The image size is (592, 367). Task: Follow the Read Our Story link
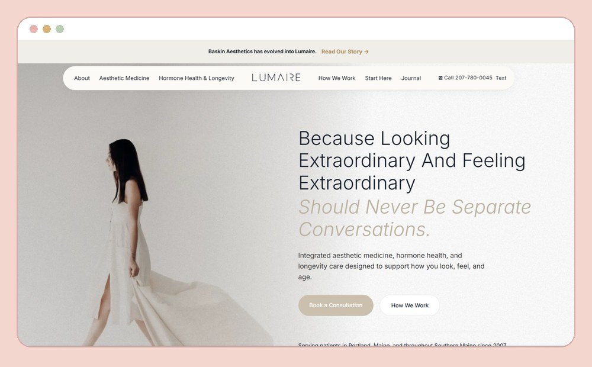coord(345,51)
